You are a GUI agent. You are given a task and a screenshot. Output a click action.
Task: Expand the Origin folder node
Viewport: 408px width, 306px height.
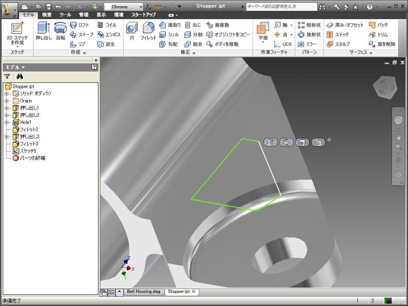click(x=6, y=101)
